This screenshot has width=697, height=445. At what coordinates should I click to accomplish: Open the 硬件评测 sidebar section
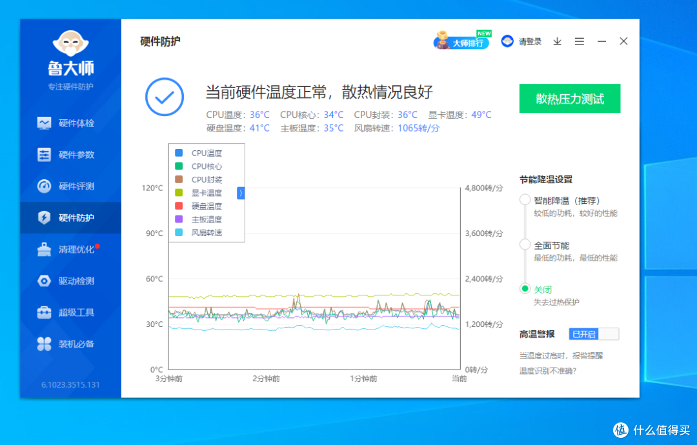click(x=71, y=186)
